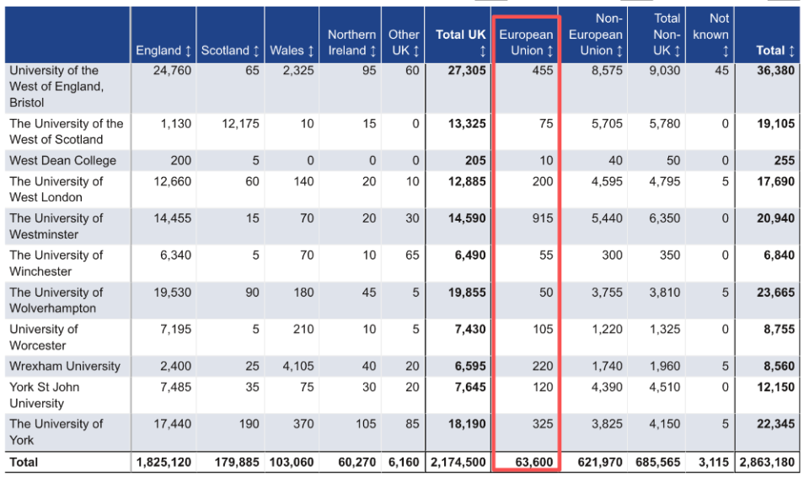This screenshot has width=809, height=477.
Task: Sort by grand Total column arrow
Action: tap(791, 51)
